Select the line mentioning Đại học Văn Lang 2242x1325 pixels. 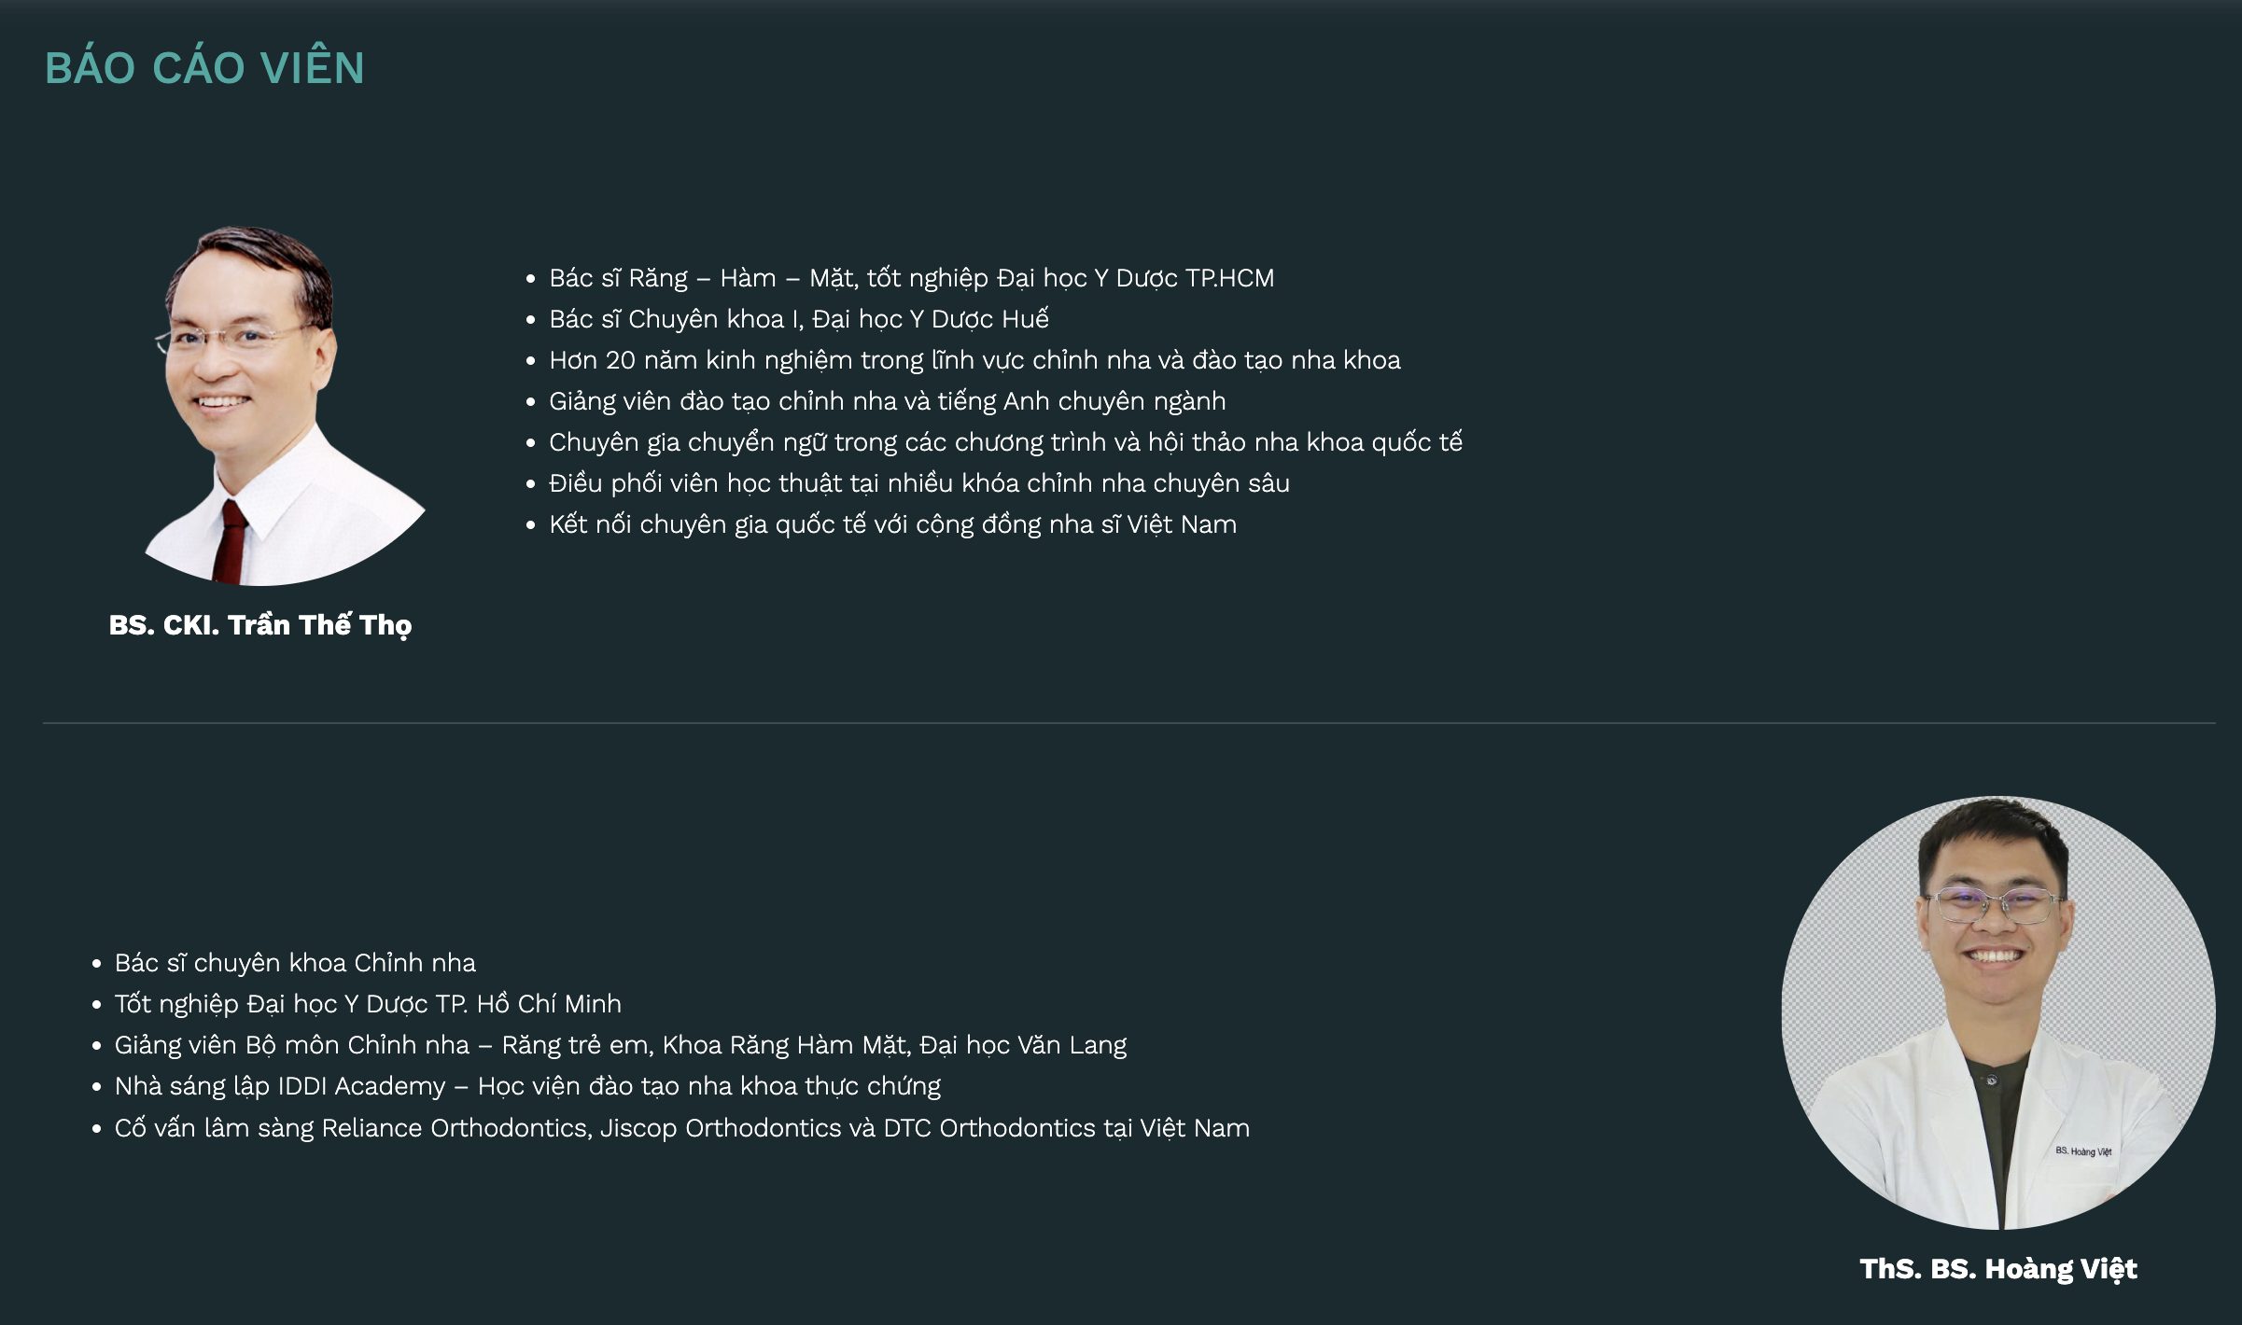621,1045
